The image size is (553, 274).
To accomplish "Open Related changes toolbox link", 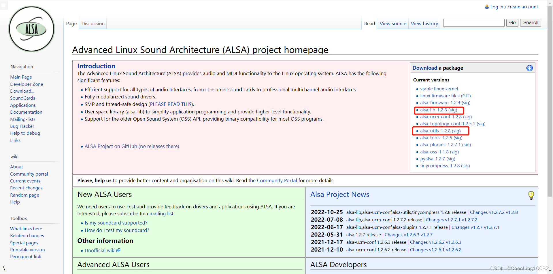I will [27, 235].
